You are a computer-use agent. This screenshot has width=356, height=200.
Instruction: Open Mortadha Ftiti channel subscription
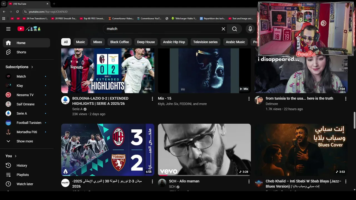[x=26, y=132]
